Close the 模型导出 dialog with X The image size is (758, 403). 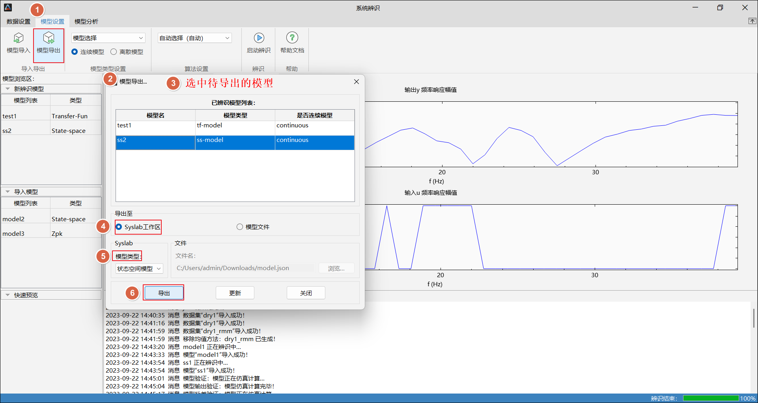coord(357,82)
